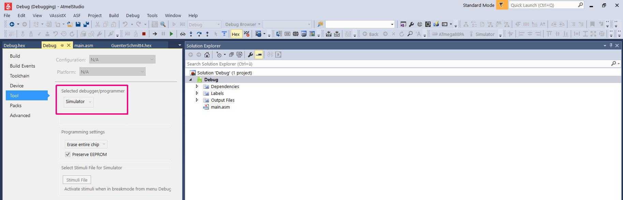Click the wrench options icon in toolbar
Viewport: 623px width, 200px height.
[411, 24]
